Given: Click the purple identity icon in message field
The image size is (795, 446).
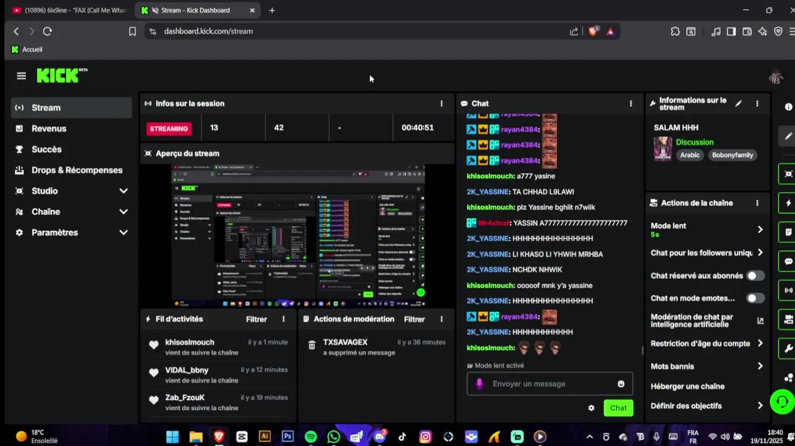Looking at the screenshot, I should tap(479, 384).
